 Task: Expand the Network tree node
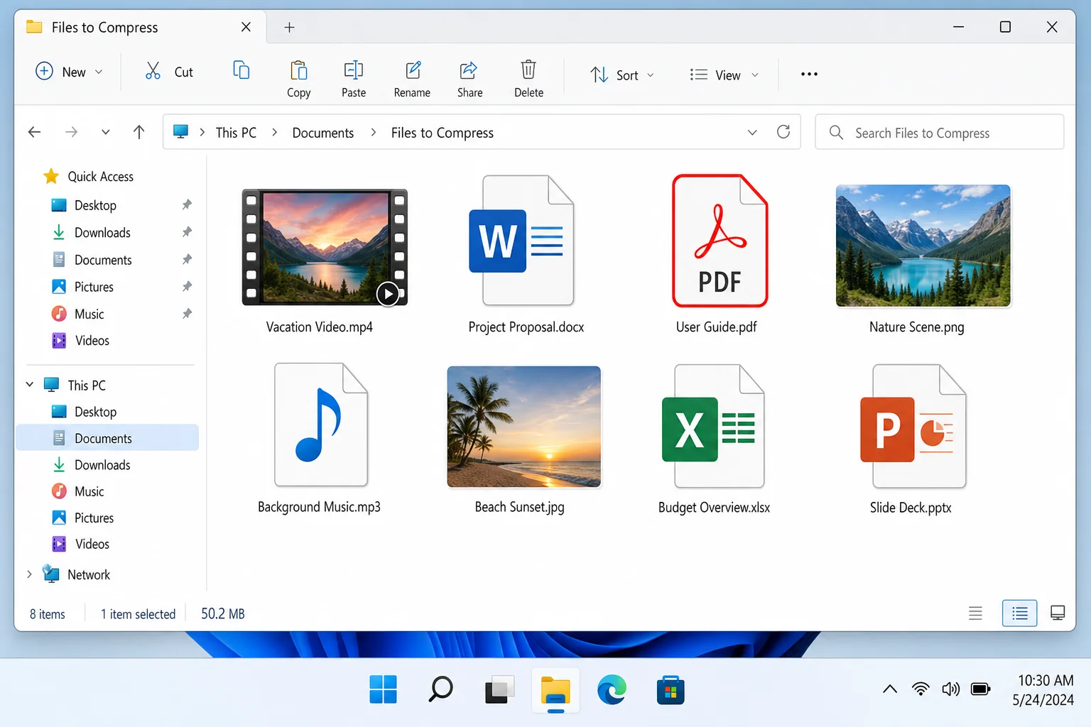pos(30,574)
